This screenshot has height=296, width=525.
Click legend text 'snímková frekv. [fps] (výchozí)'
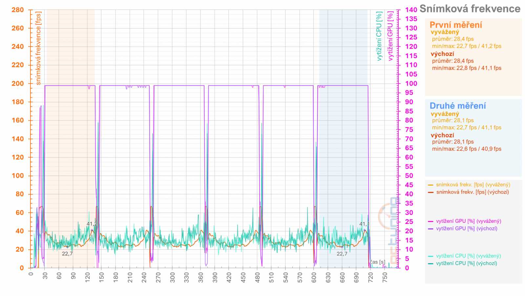click(472, 192)
